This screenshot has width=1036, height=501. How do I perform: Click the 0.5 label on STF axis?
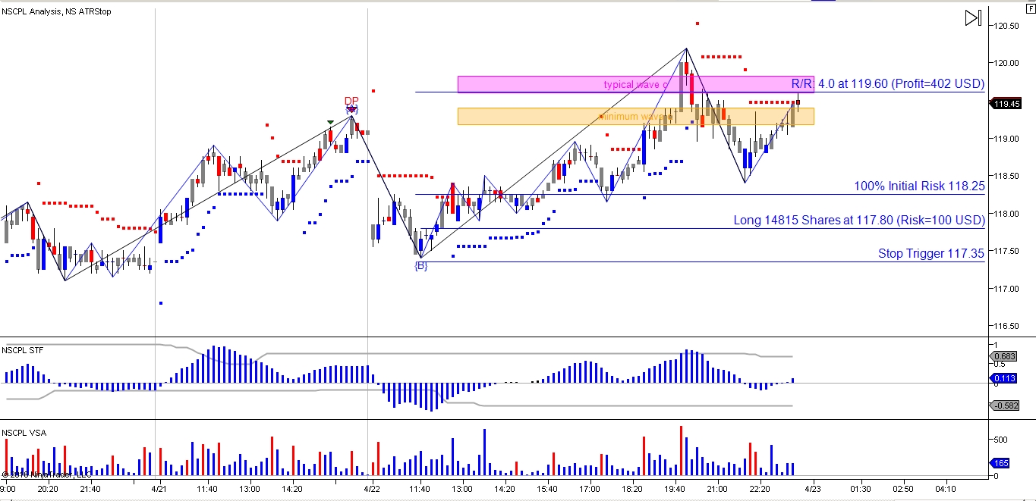click(x=999, y=364)
